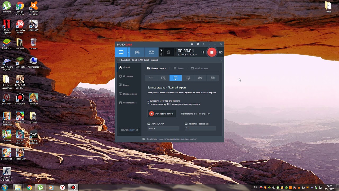Tick the 1920x1080 screen checkbox
The height and width of the screenshot is (191, 339).
point(118,60)
